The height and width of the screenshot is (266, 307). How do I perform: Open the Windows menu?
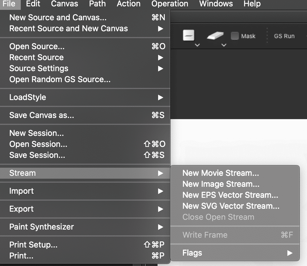(216, 4)
